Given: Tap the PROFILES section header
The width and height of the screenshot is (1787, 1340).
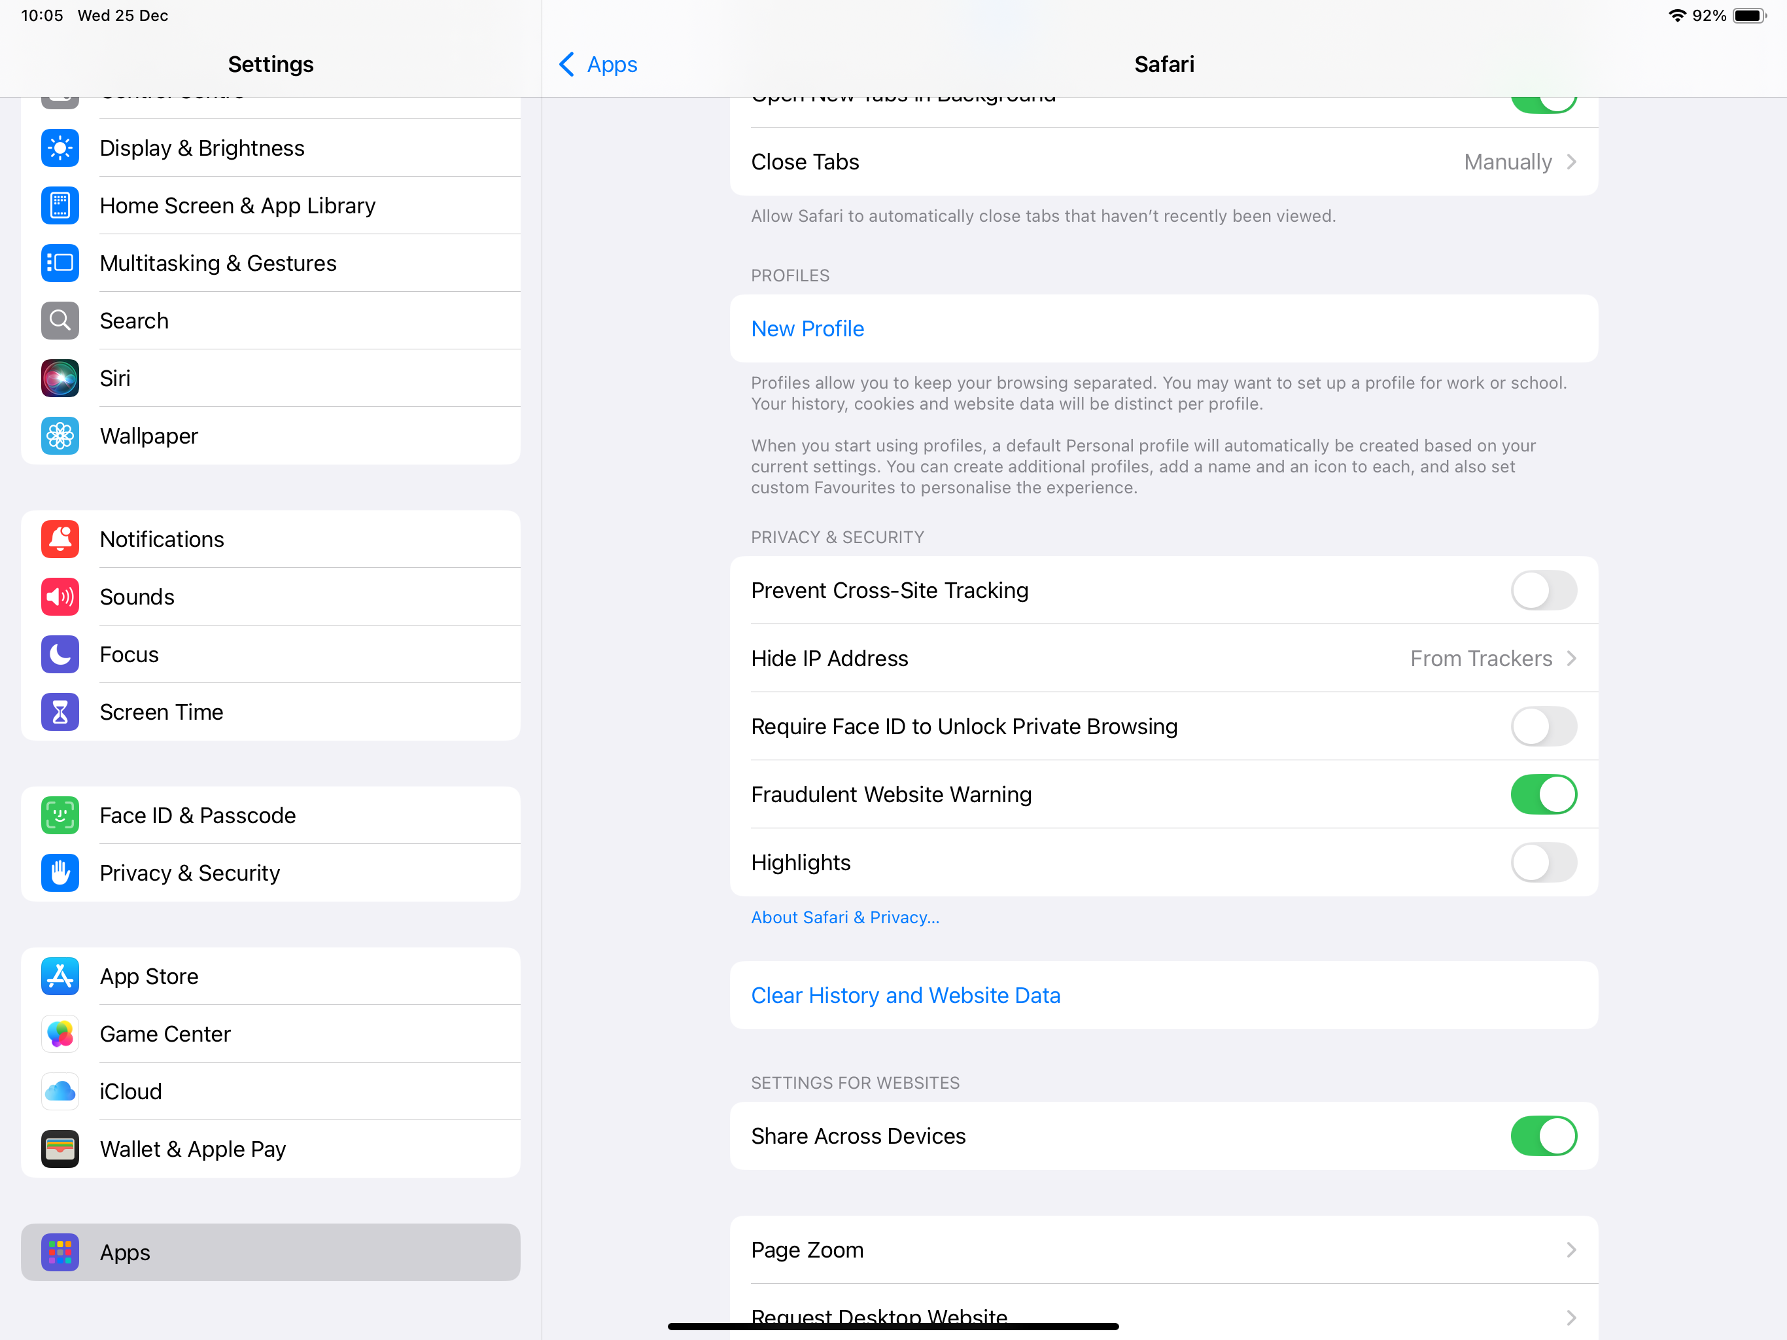Looking at the screenshot, I should click(x=790, y=275).
